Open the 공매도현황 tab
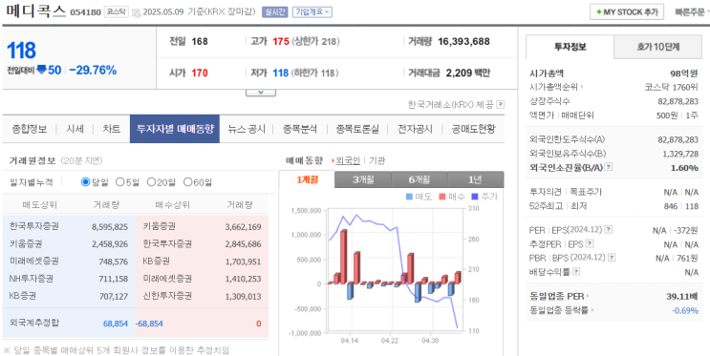The height and width of the screenshot is (356, 710). pos(473,129)
